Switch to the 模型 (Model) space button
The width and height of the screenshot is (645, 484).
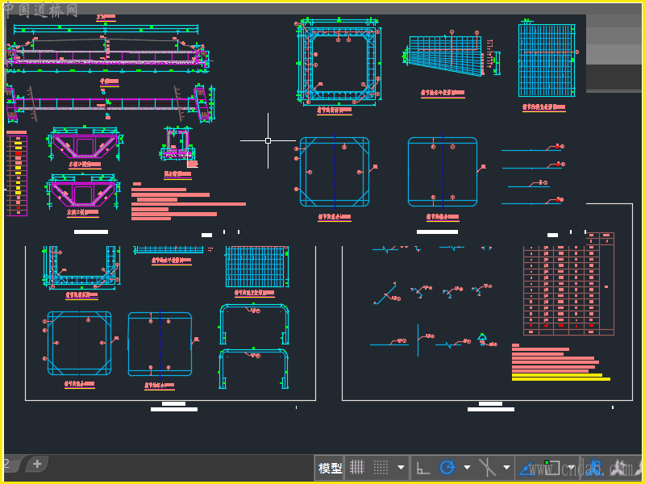coord(330,468)
